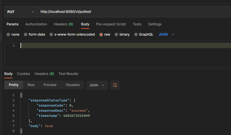Toggle the response line wrap icon
The width and height of the screenshot is (231, 135).
point(115,85)
